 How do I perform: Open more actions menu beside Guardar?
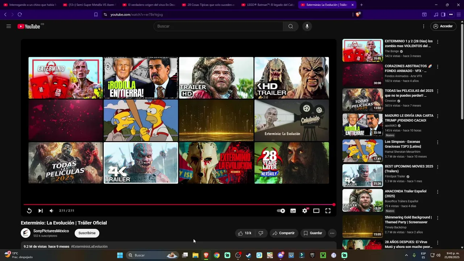click(x=332, y=233)
